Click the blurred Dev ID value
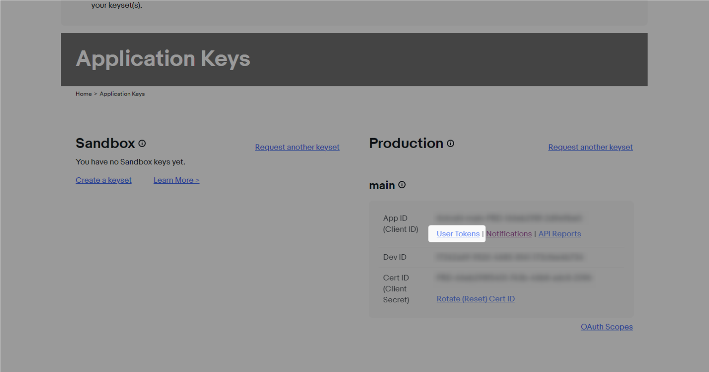Screen dimensions: 709x372 click(x=510, y=257)
